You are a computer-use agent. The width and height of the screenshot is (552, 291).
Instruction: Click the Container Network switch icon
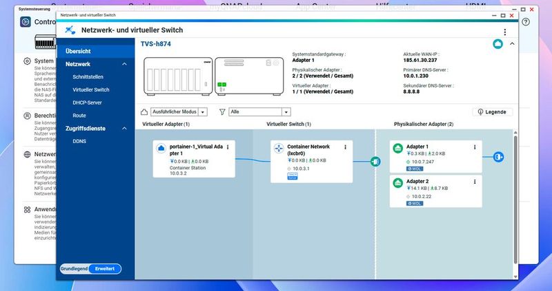(x=279, y=148)
